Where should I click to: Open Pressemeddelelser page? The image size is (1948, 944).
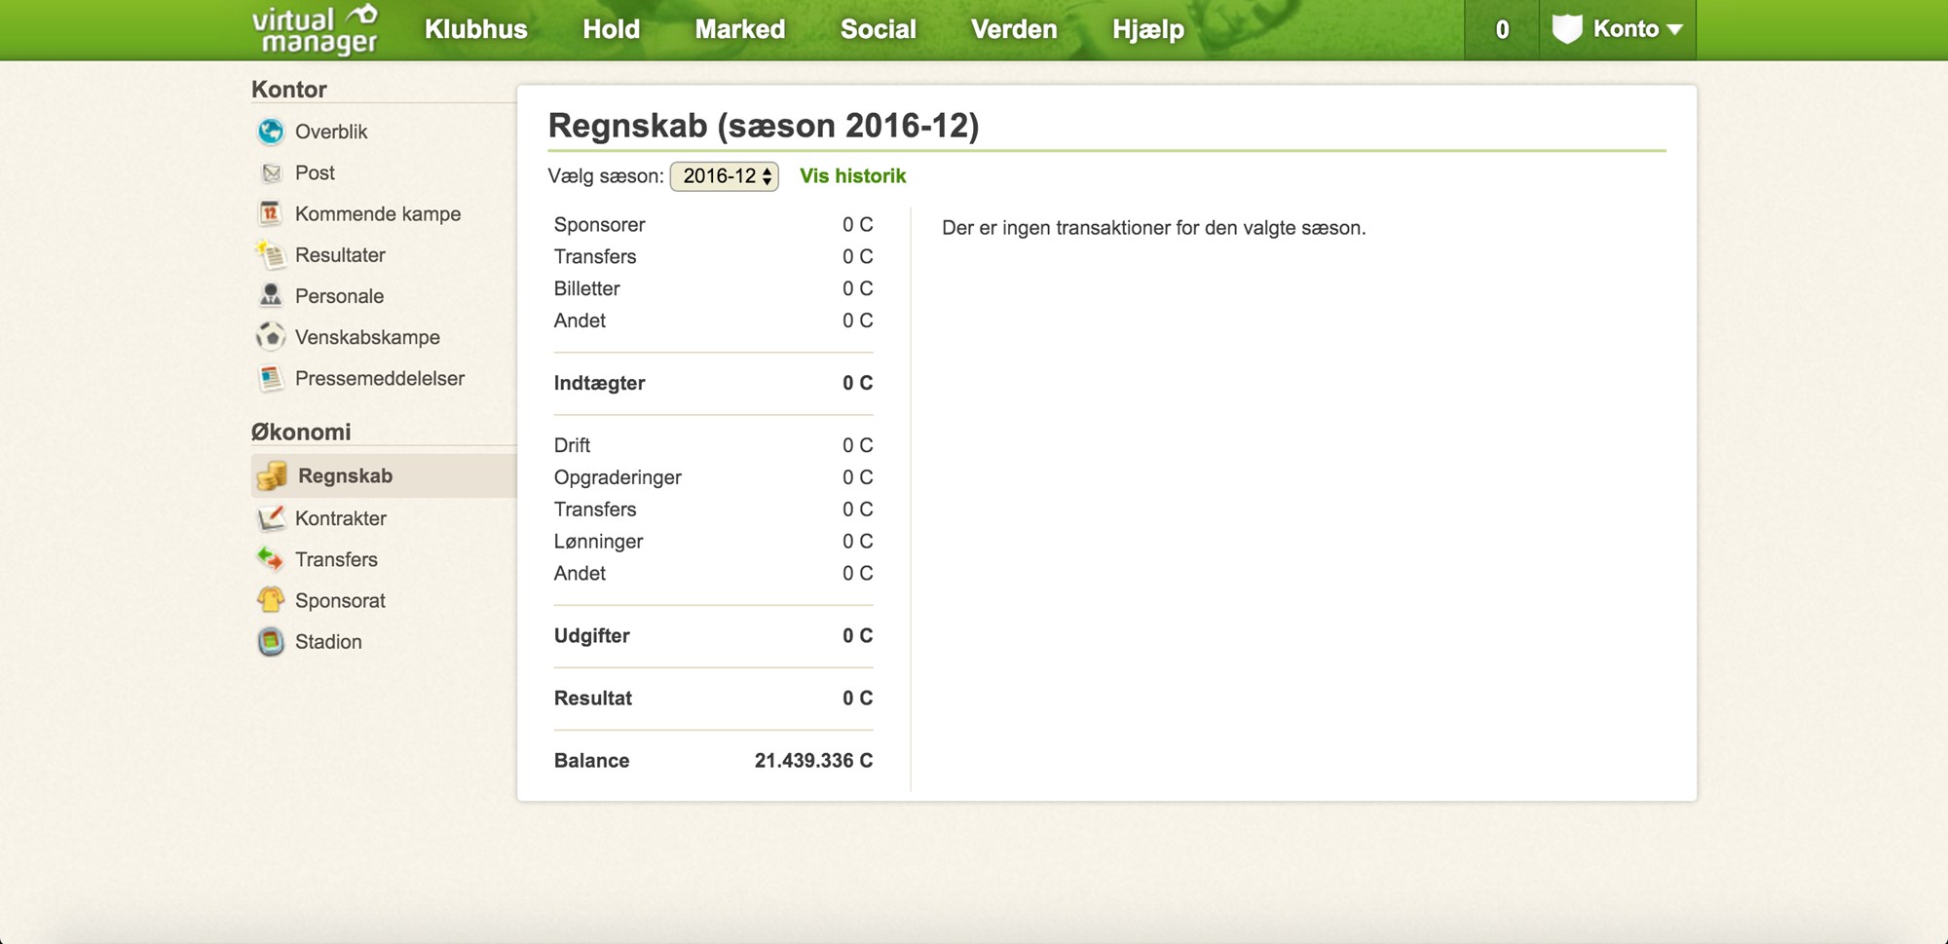click(x=380, y=378)
